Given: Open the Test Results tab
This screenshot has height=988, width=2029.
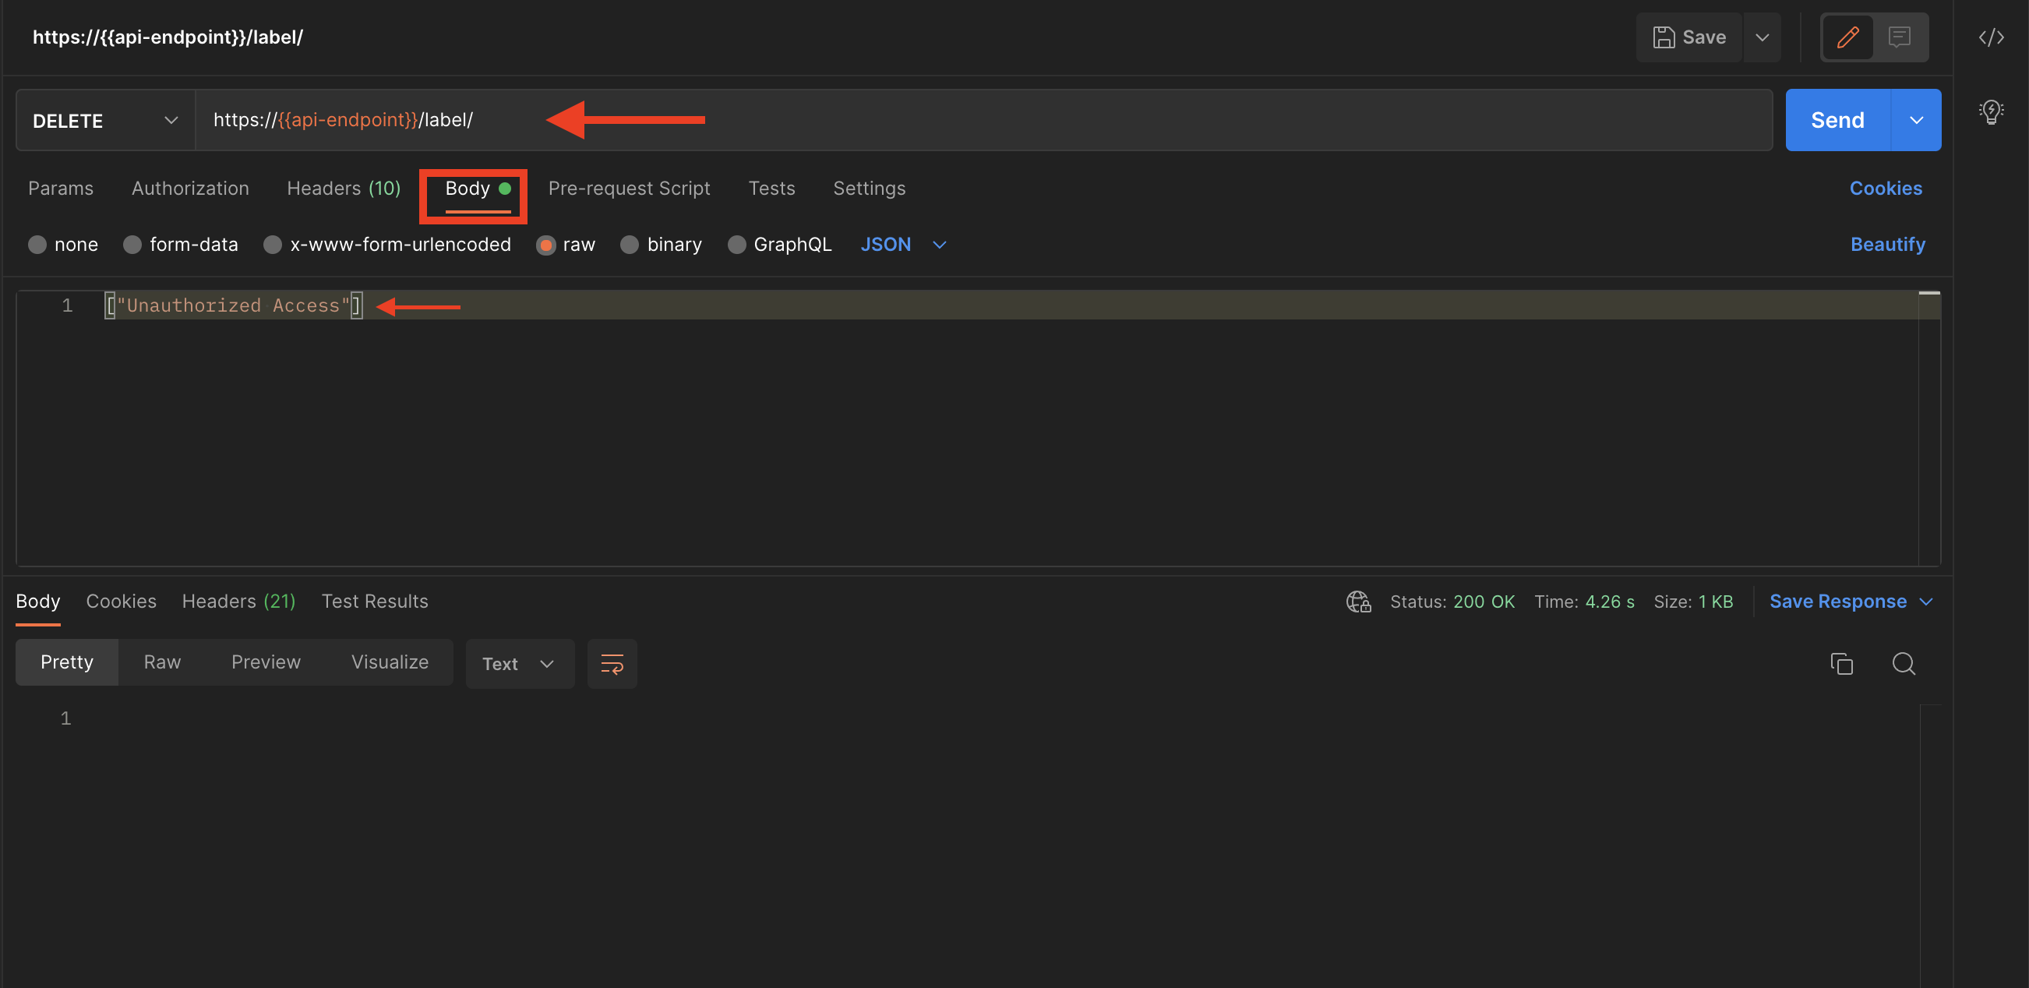Looking at the screenshot, I should pyautogui.click(x=375, y=601).
